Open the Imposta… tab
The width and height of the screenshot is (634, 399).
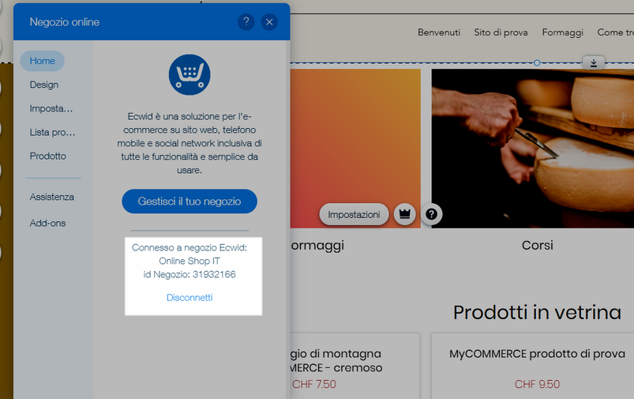(x=51, y=108)
